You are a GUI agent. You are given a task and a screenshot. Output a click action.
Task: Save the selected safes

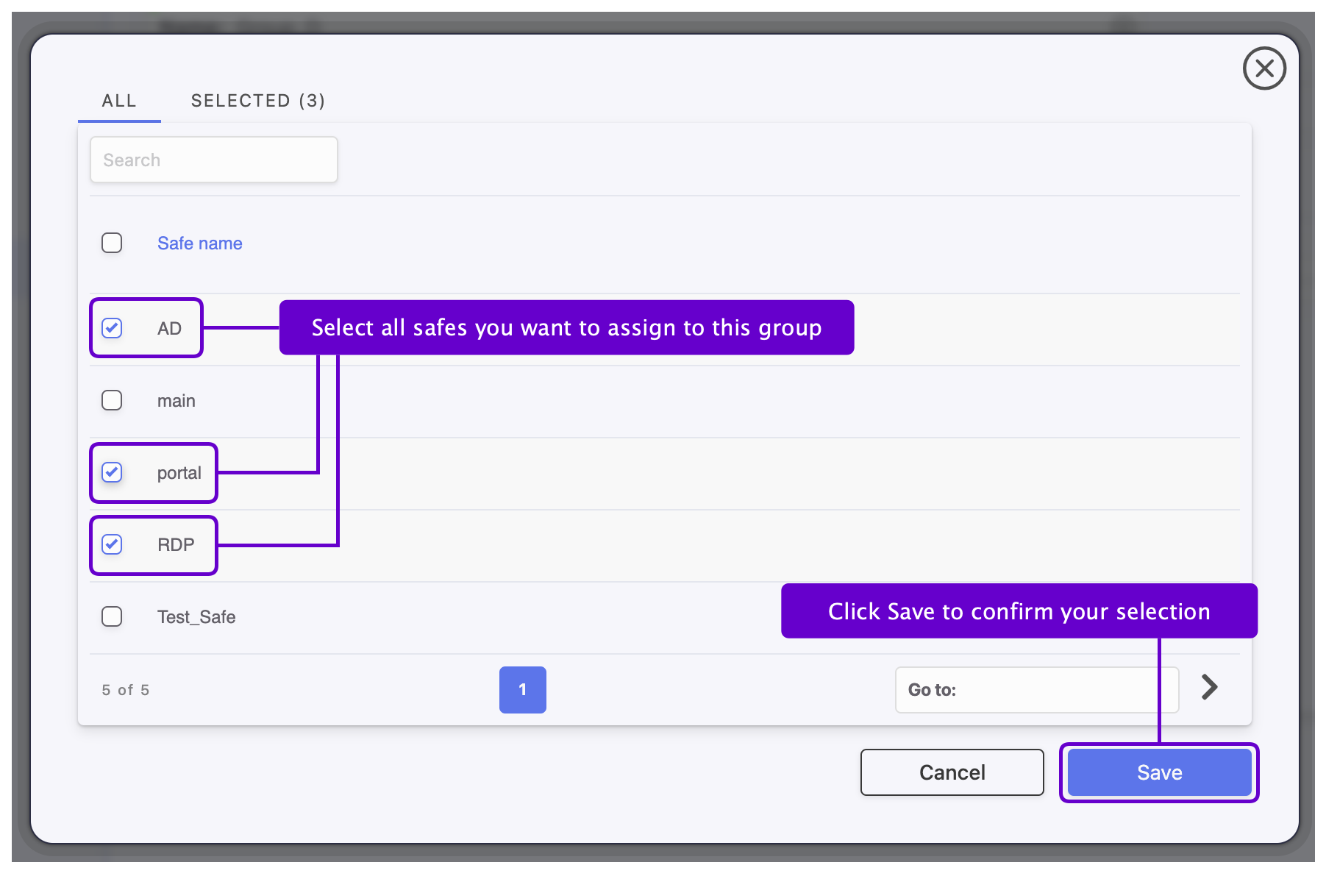1158,772
